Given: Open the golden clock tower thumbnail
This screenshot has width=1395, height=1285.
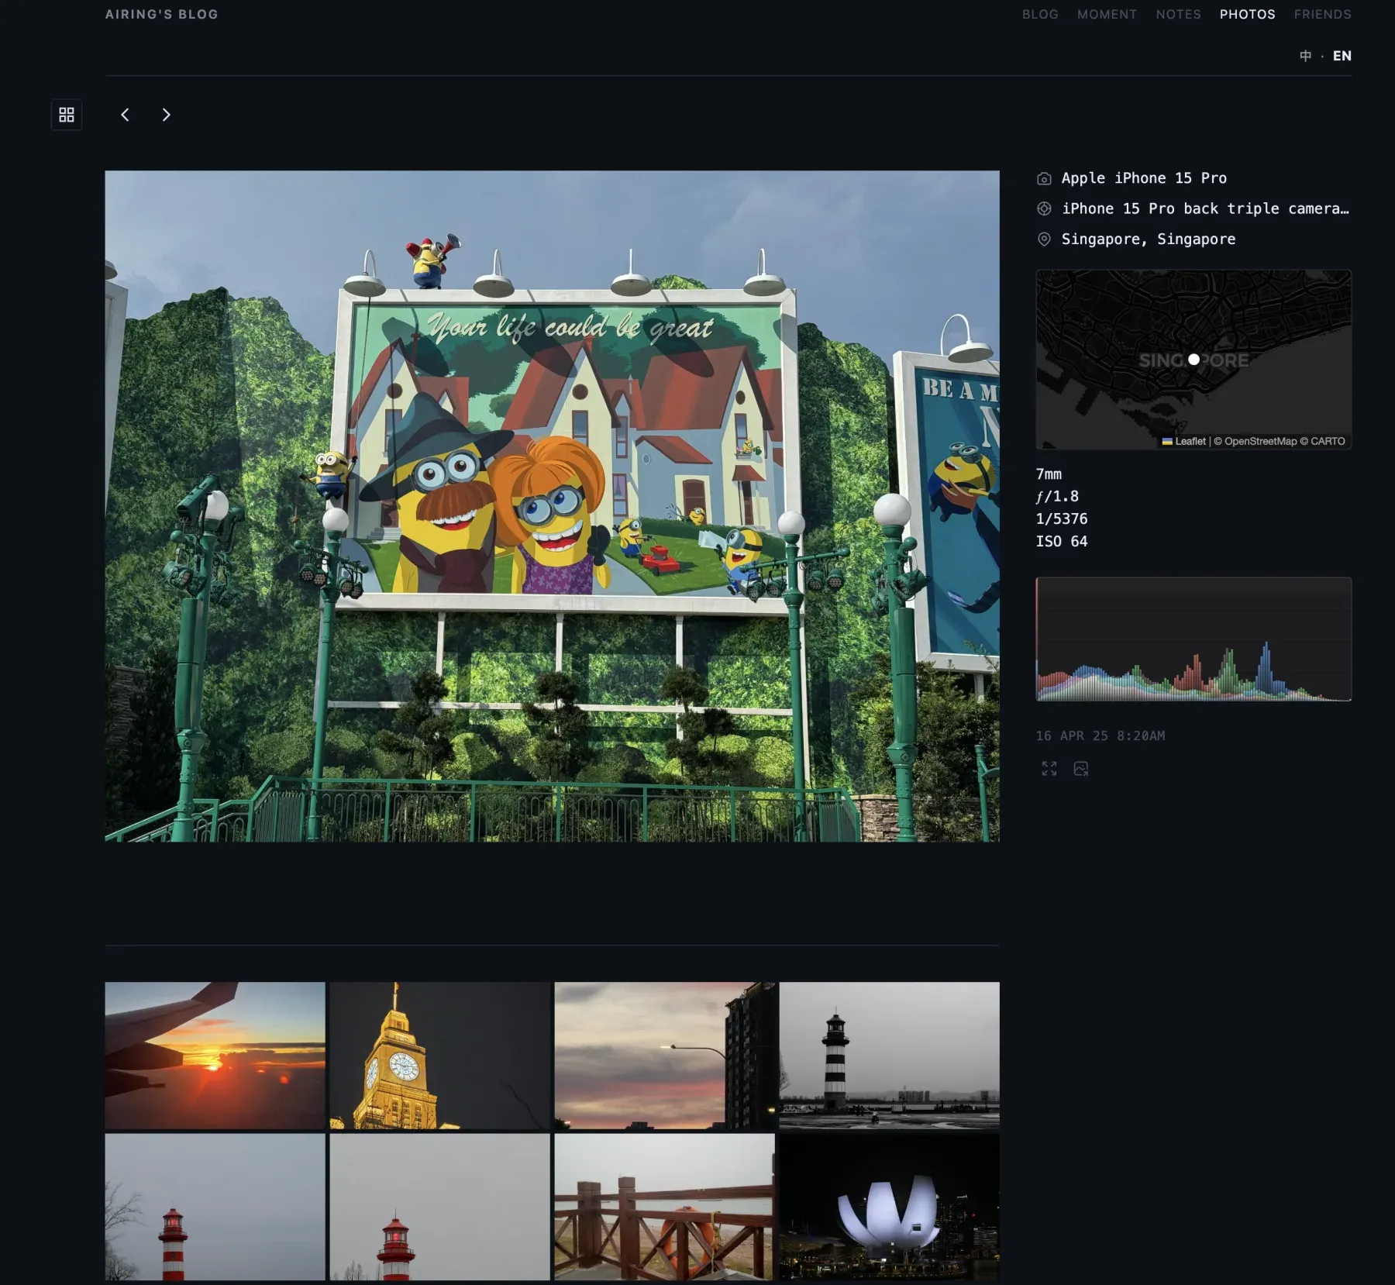Looking at the screenshot, I should coord(439,1056).
